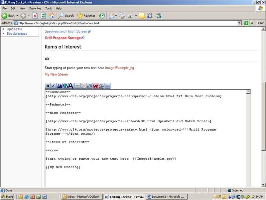Insert an external link using the globe icon

[x=65, y=86]
